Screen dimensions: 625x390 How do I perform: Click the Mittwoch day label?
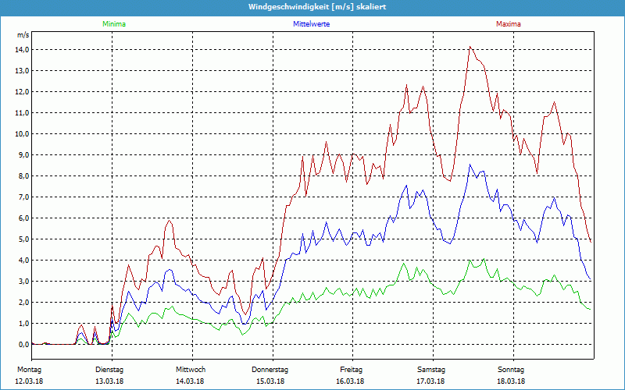pos(191,370)
